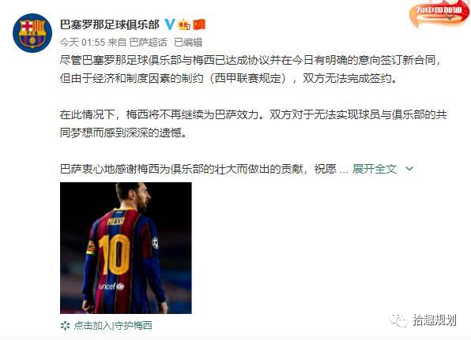Open the FC Barcelona profile avatar
The height and width of the screenshot is (340, 471).
click(32, 33)
